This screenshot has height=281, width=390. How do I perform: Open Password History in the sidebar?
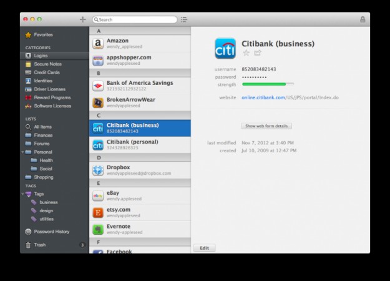click(x=51, y=232)
